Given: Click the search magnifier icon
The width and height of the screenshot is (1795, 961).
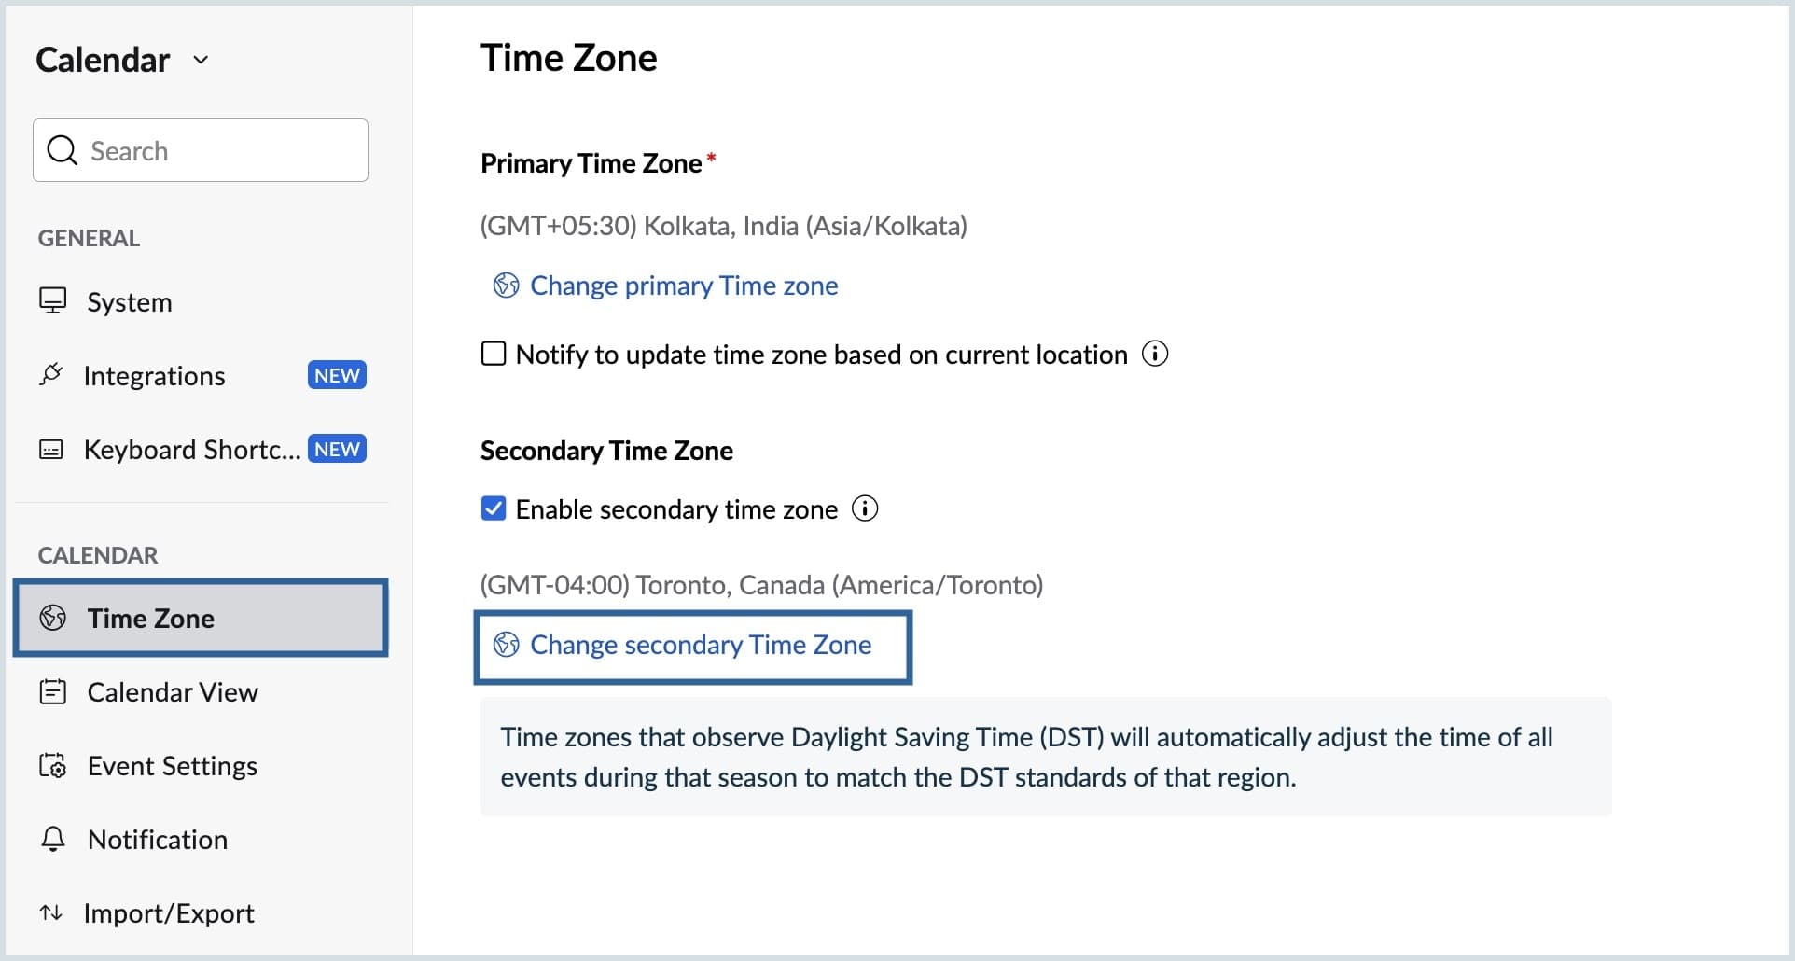Looking at the screenshot, I should (63, 151).
